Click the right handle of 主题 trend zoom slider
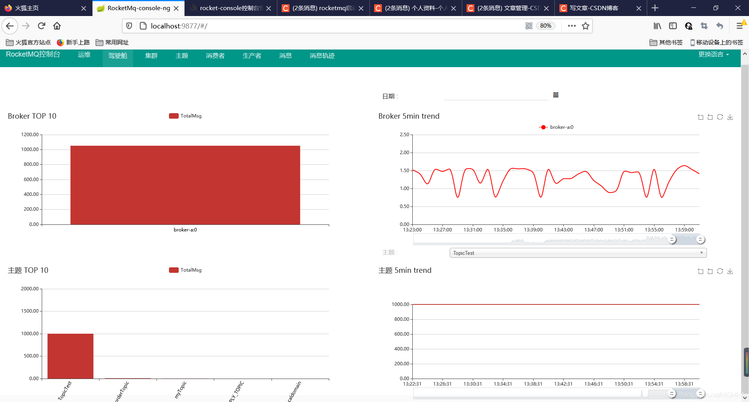This screenshot has width=749, height=402. [701, 394]
